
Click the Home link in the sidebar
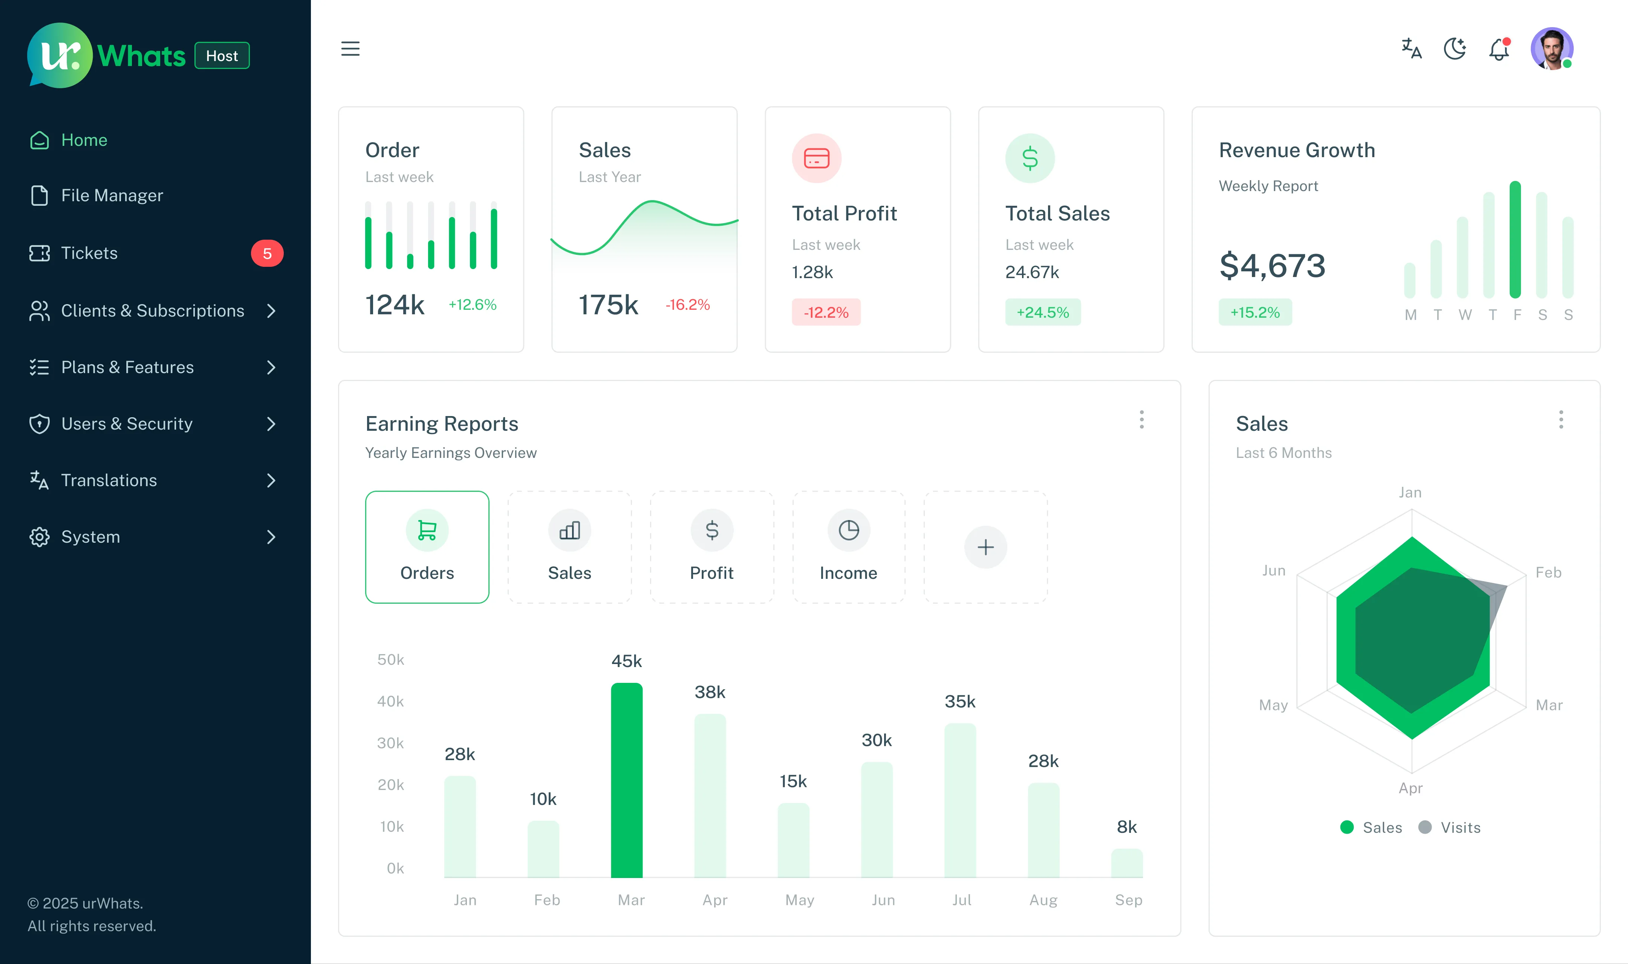tap(84, 140)
